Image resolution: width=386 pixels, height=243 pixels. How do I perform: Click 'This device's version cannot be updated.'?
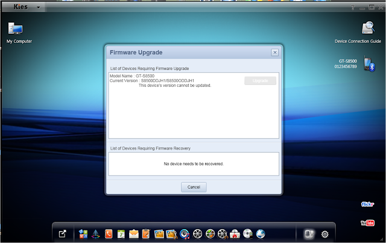(175, 86)
